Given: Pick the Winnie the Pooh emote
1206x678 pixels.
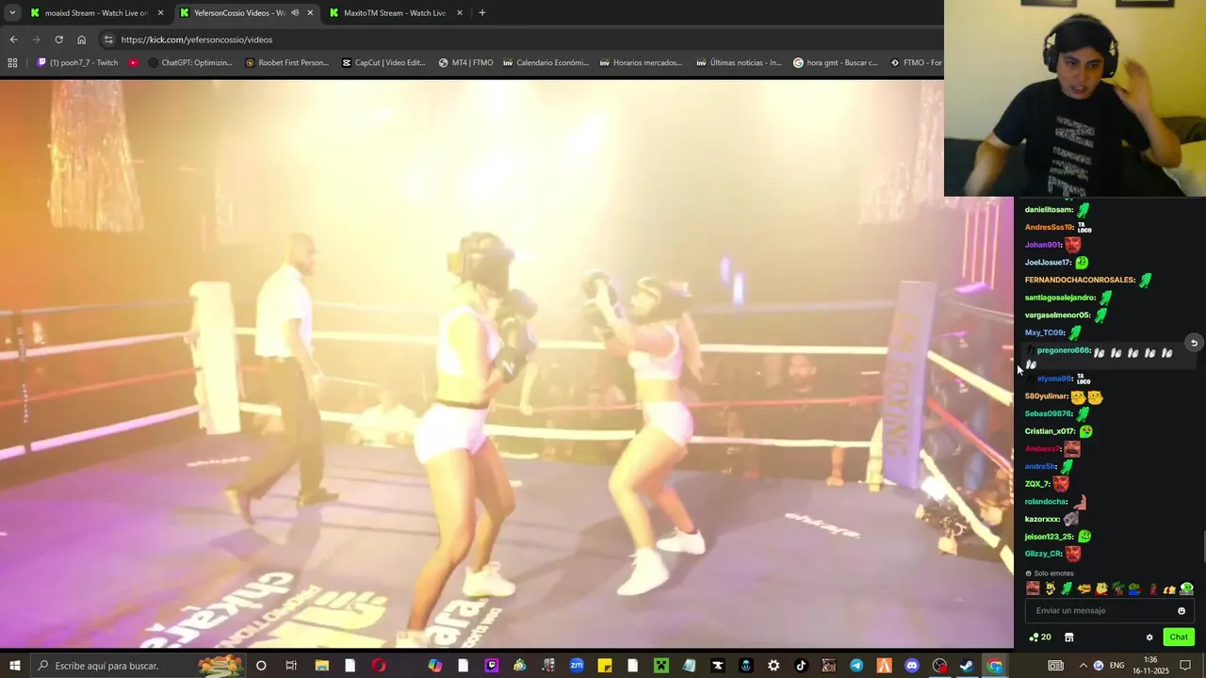Looking at the screenshot, I should (x=1101, y=589).
